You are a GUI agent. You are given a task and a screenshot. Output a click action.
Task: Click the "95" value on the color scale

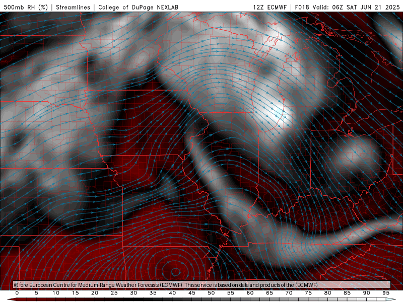[x=386, y=293]
